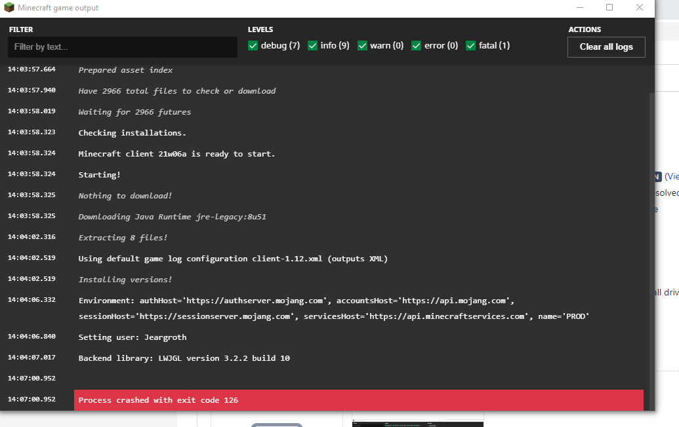Screen dimensions: 679x427
Task: Select the 'Extracting 8 files!' log line
Action: coord(123,238)
